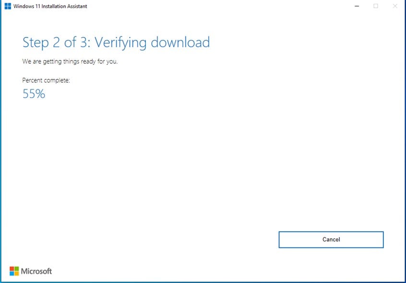Click the "Windows 11 Installation Assistant" title text
406x283 pixels.
[51, 6]
